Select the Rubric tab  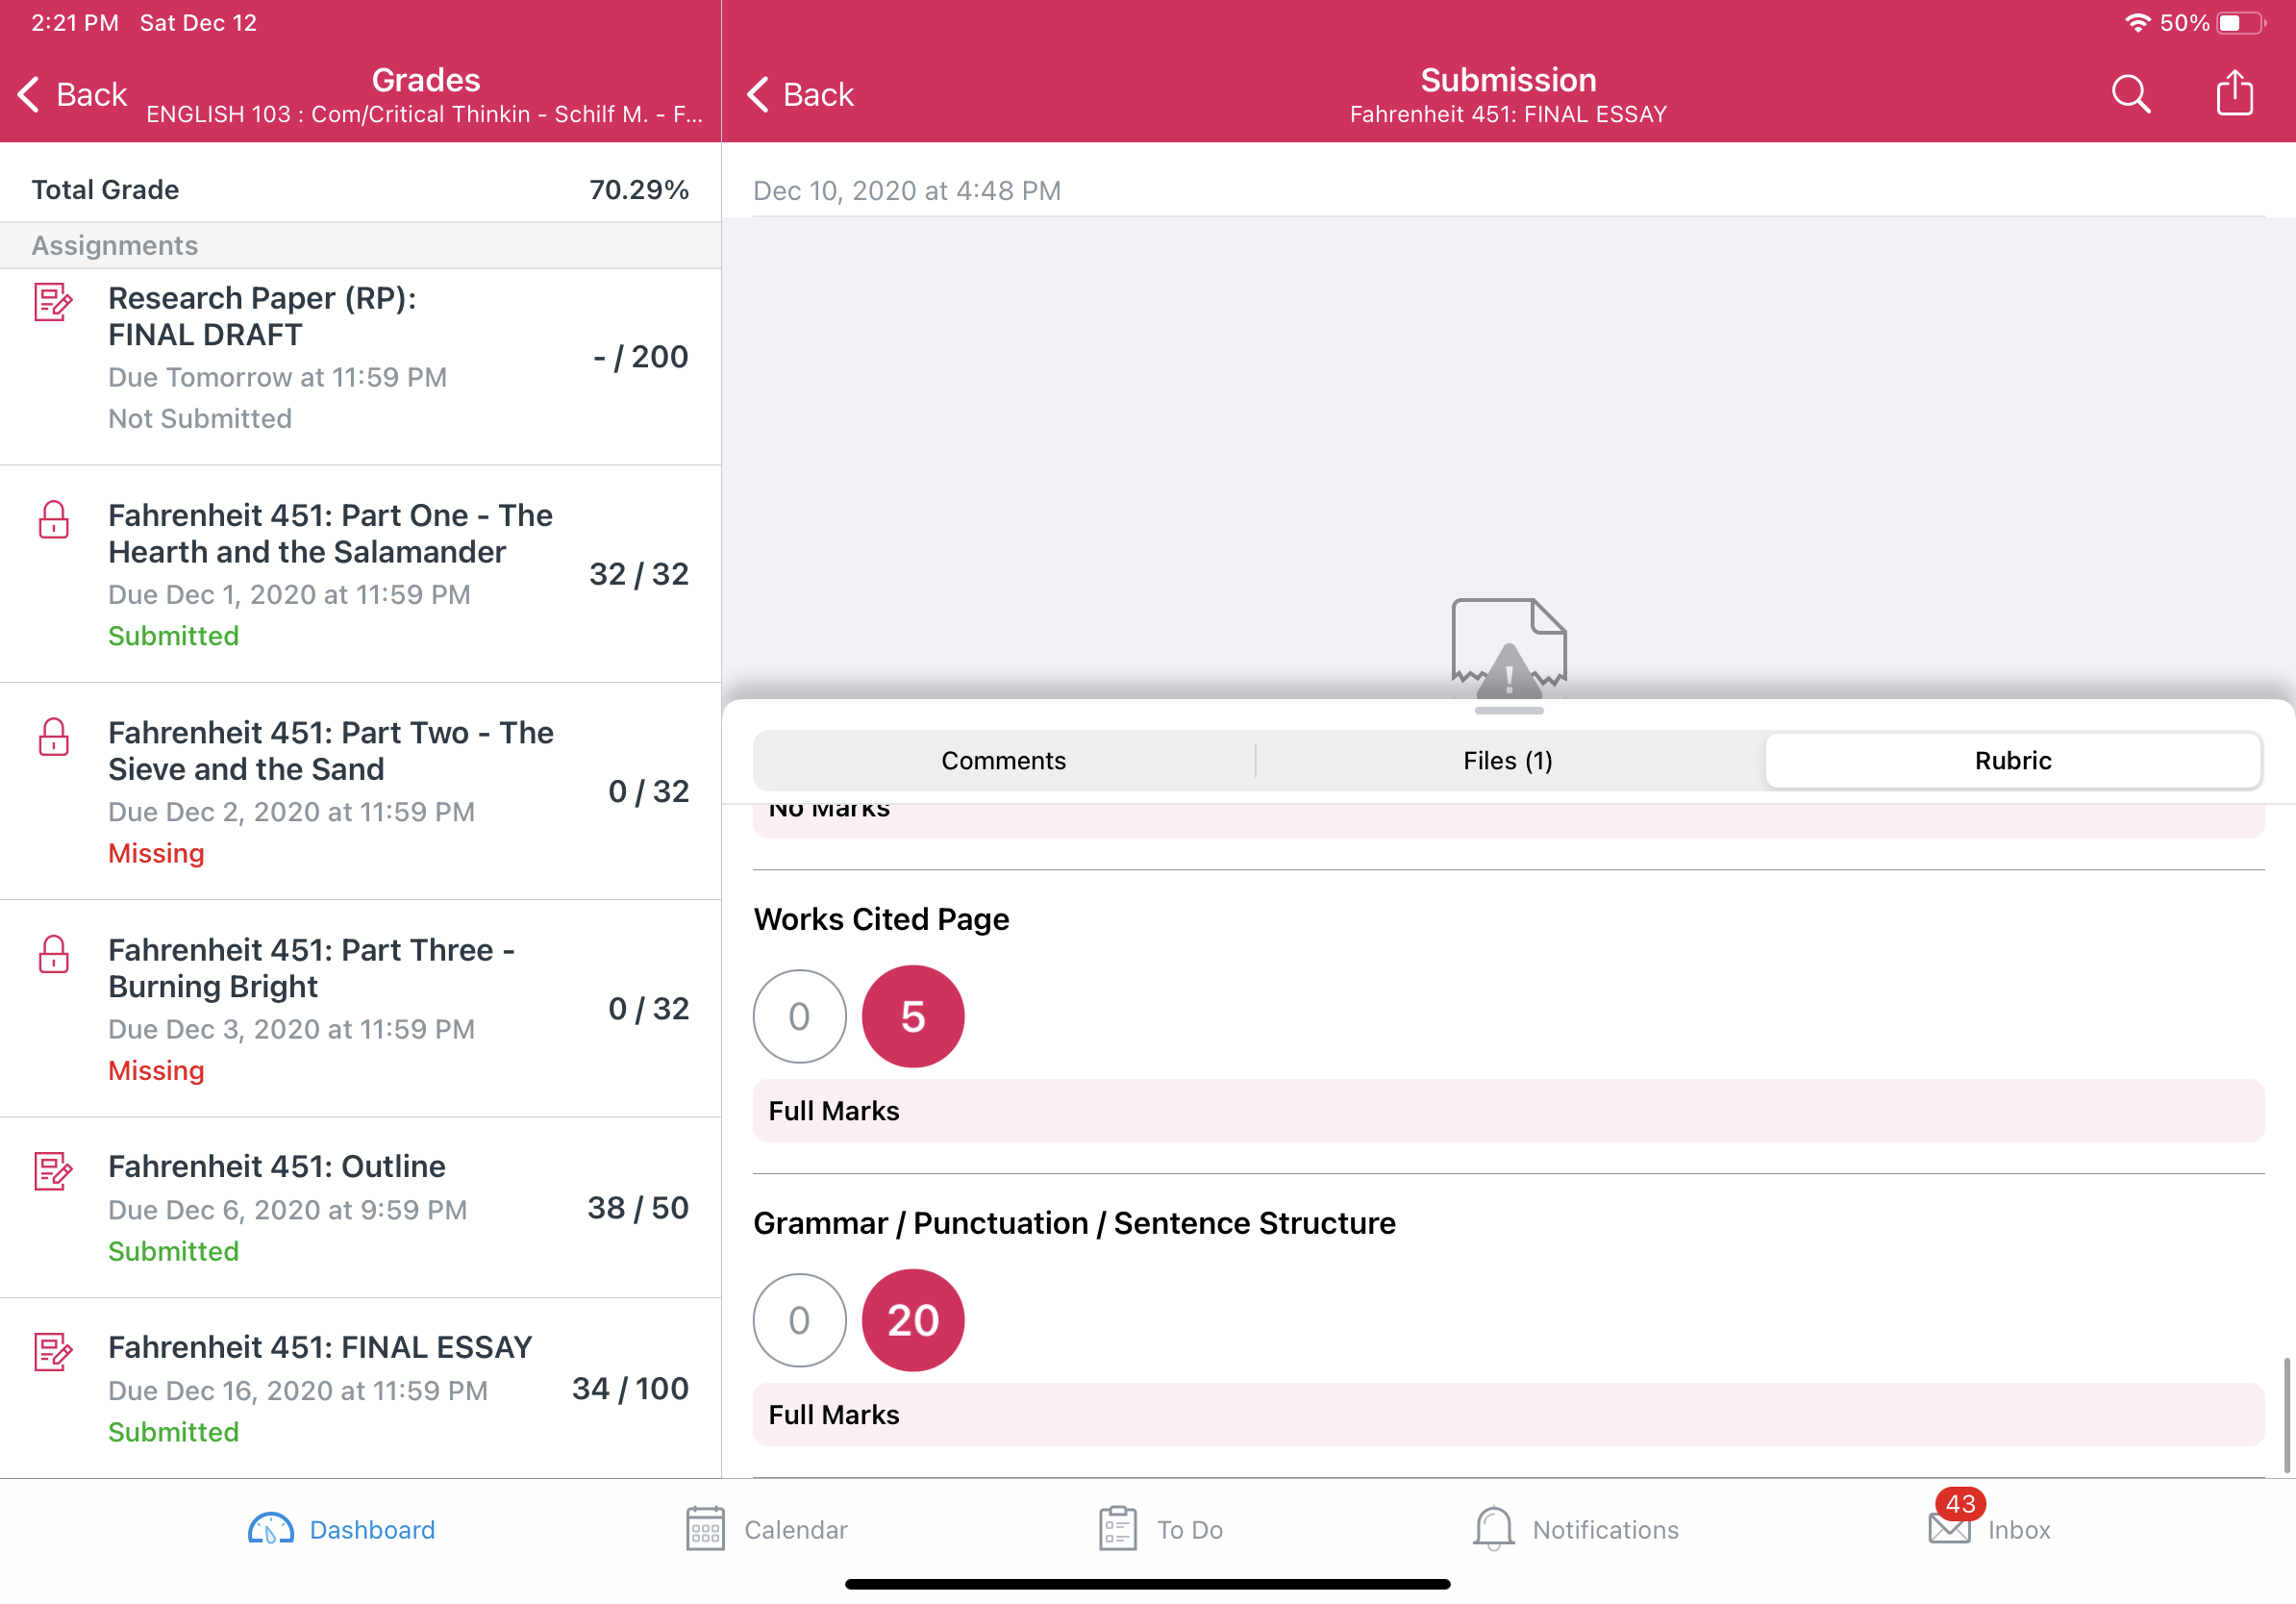(2013, 761)
